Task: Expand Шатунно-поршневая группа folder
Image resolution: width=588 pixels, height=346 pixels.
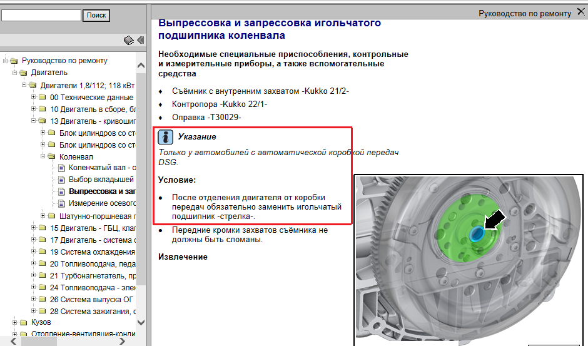Action: [x=43, y=216]
